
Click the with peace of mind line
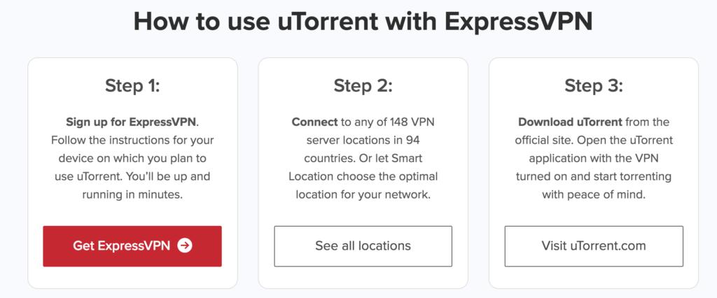594,194
